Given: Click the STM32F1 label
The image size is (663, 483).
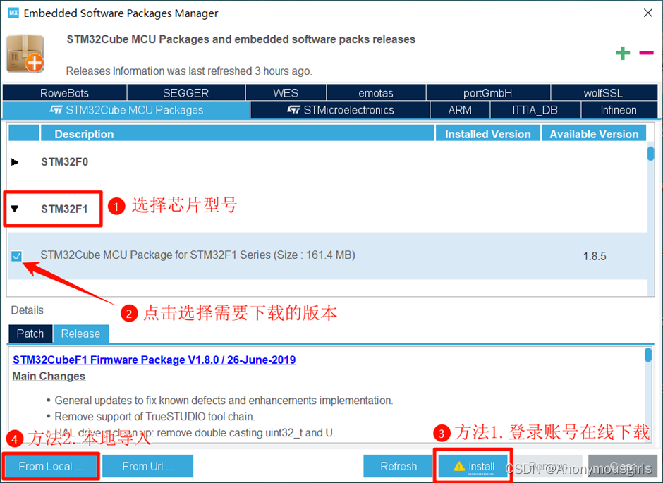Looking at the screenshot, I should [x=65, y=209].
